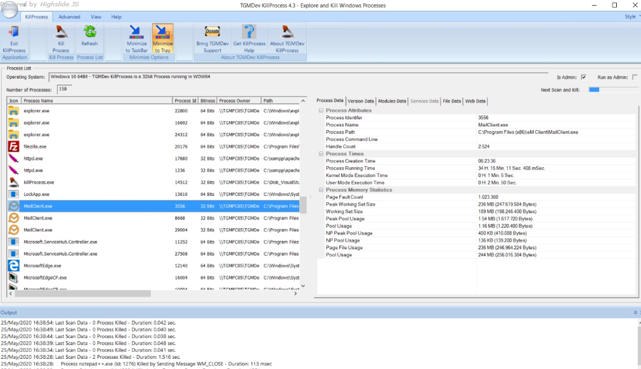The width and height of the screenshot is (641, 369).
Task: Click Minimize to TaskBar icon
Action: click(x=136, y=32)
